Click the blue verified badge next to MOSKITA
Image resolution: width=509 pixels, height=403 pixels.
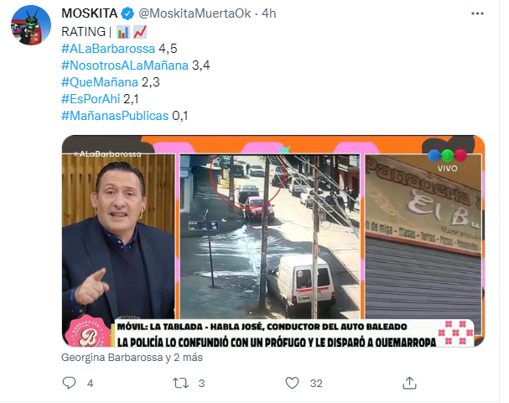(127, 13)
